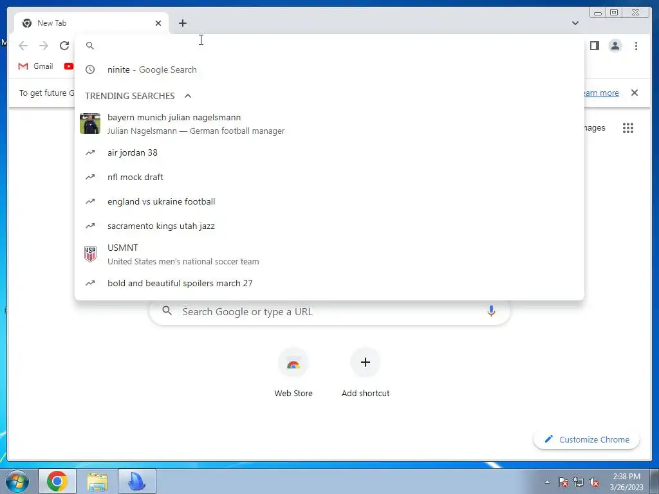
Task: Show hidden tray icons arrow
Action: pos(547,482)
